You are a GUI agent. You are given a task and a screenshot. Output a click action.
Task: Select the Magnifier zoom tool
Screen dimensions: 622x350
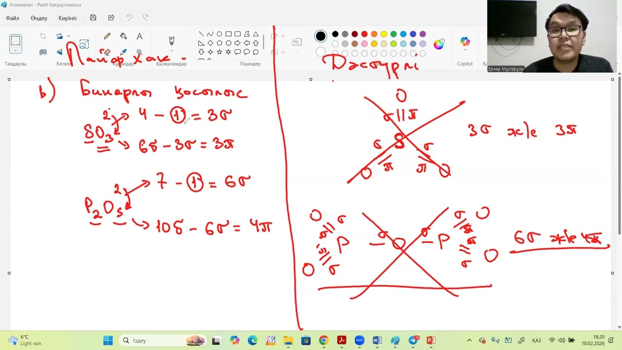pyautogui.click(x=139, y=52)
